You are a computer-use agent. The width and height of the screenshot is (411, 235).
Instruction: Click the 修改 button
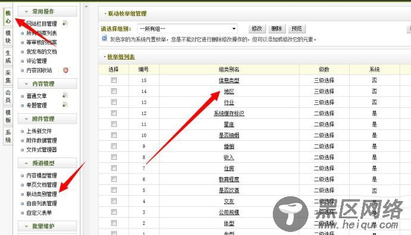pos(257,29)
